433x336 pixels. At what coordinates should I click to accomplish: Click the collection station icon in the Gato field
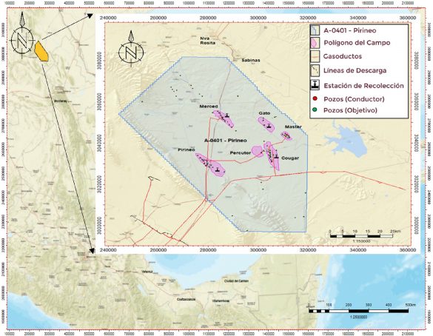[269, 126]
